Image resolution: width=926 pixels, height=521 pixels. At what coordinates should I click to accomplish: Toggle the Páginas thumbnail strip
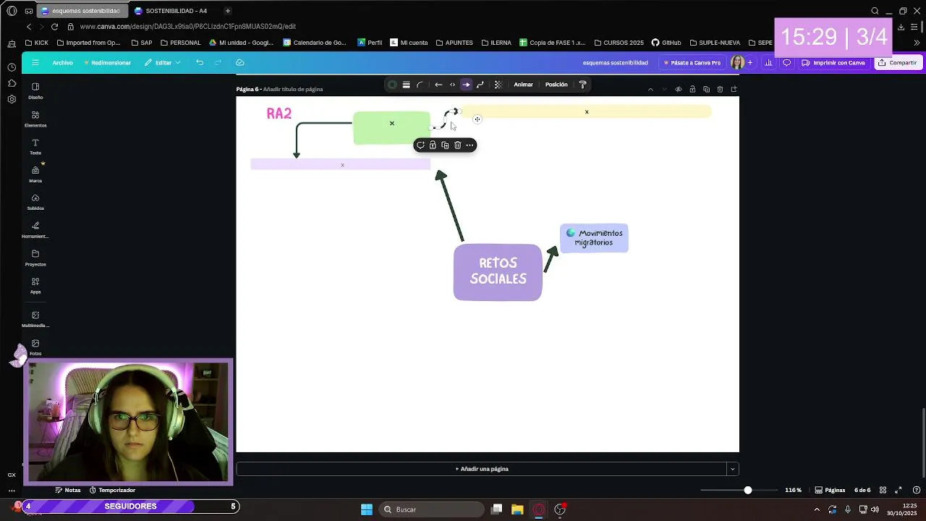(x=830, y=490)
